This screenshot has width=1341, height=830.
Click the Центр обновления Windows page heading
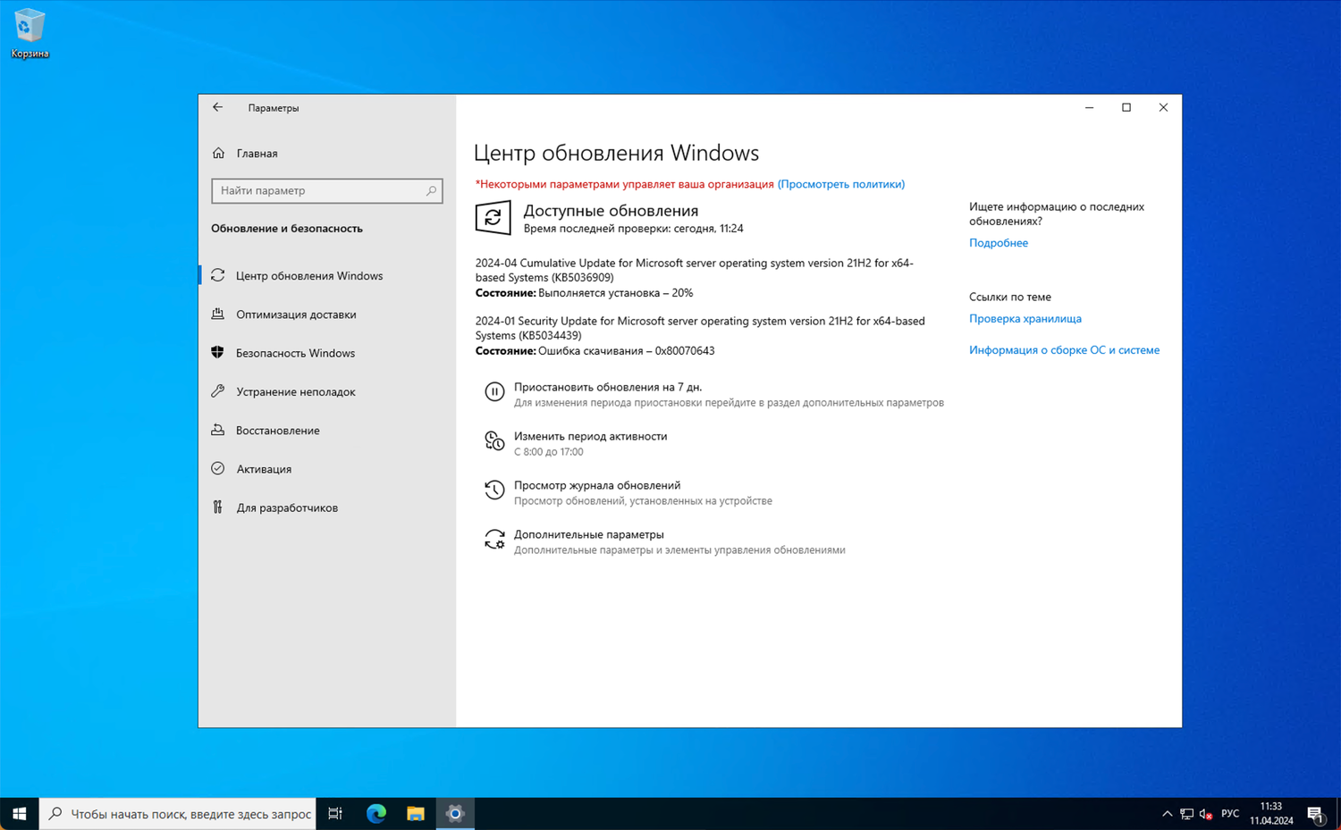[x=616, y=153]
